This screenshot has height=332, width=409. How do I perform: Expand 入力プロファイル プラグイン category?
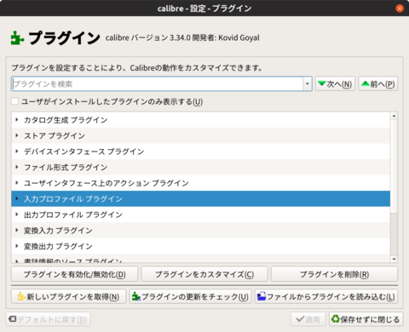[17, 198]
